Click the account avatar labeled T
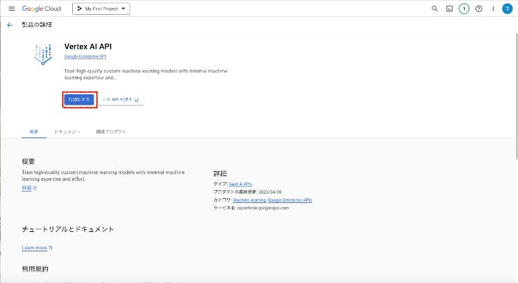Image resolution: width=518 pixels, height=283 pixels. coord(507,9)
